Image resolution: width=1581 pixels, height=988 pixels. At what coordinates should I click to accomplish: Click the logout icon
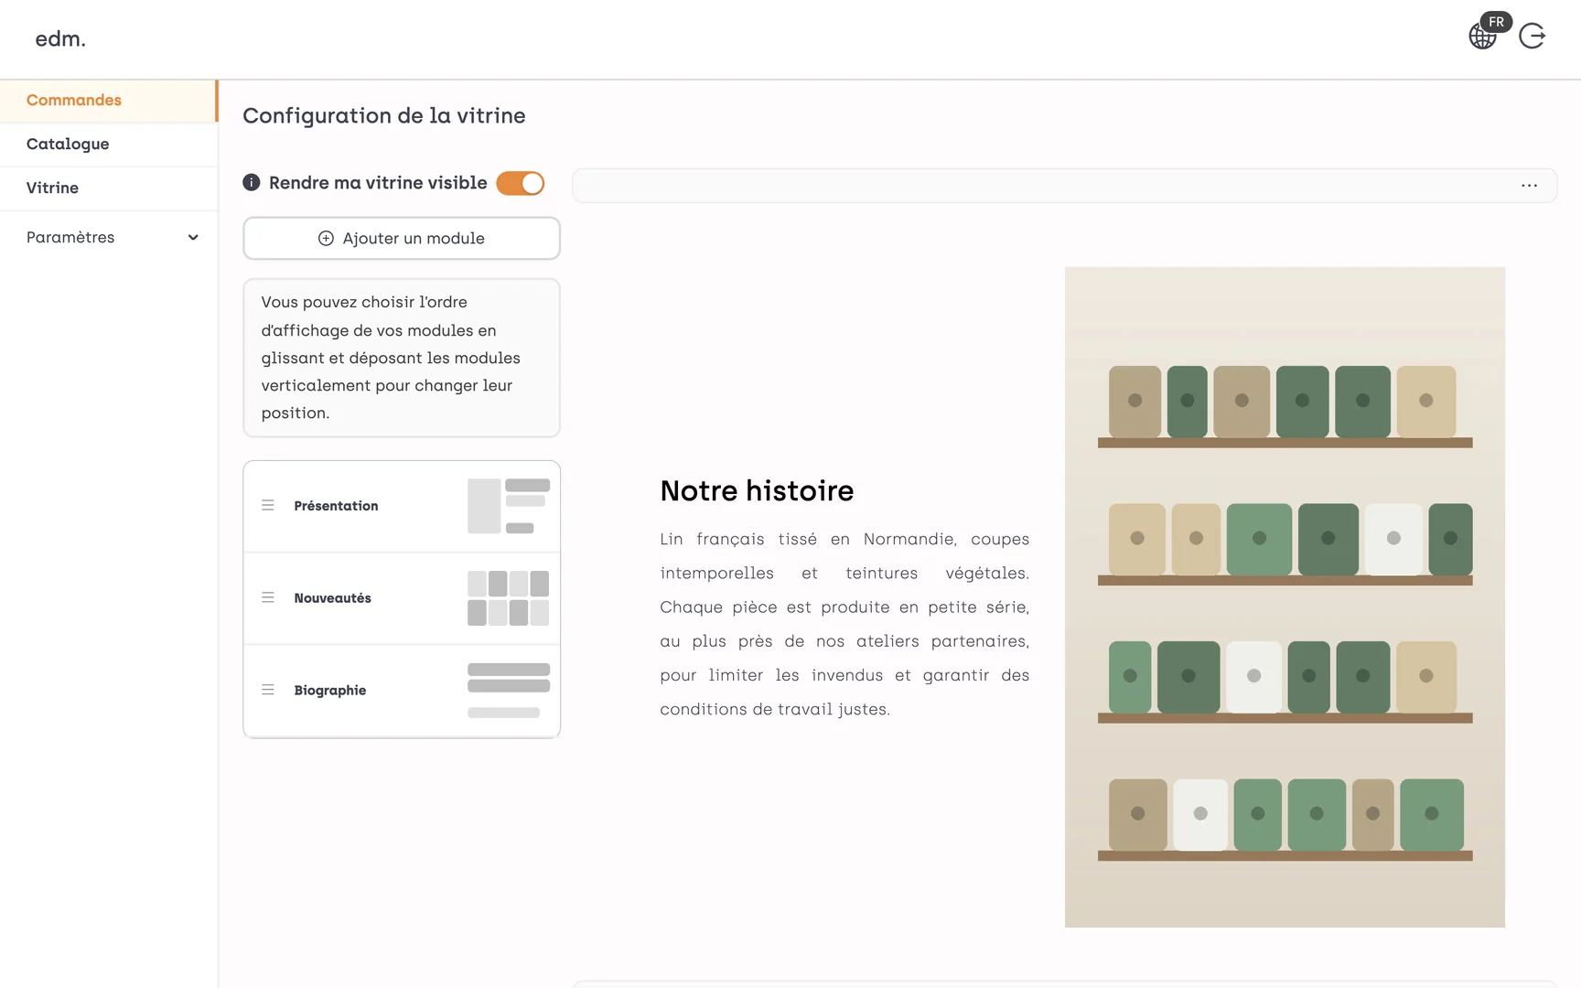[1533, 37]
